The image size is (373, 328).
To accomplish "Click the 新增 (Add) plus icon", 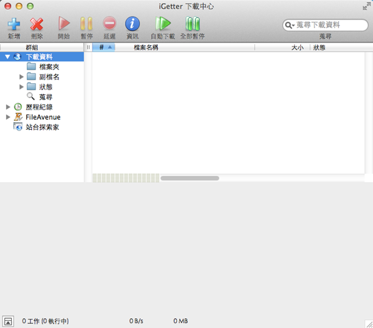I will [14, 24].
